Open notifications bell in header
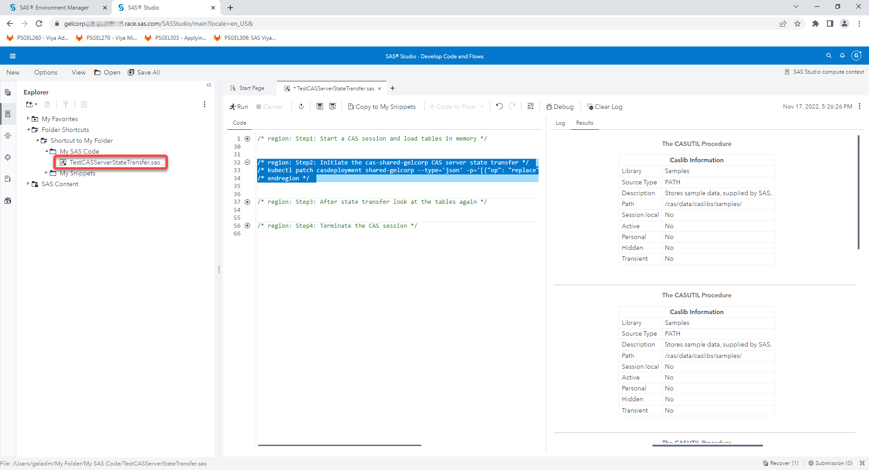 pos(842,56)
